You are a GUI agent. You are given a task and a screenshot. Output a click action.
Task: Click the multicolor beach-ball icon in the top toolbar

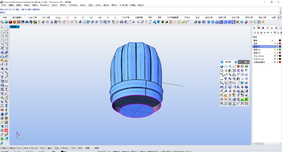246,22
